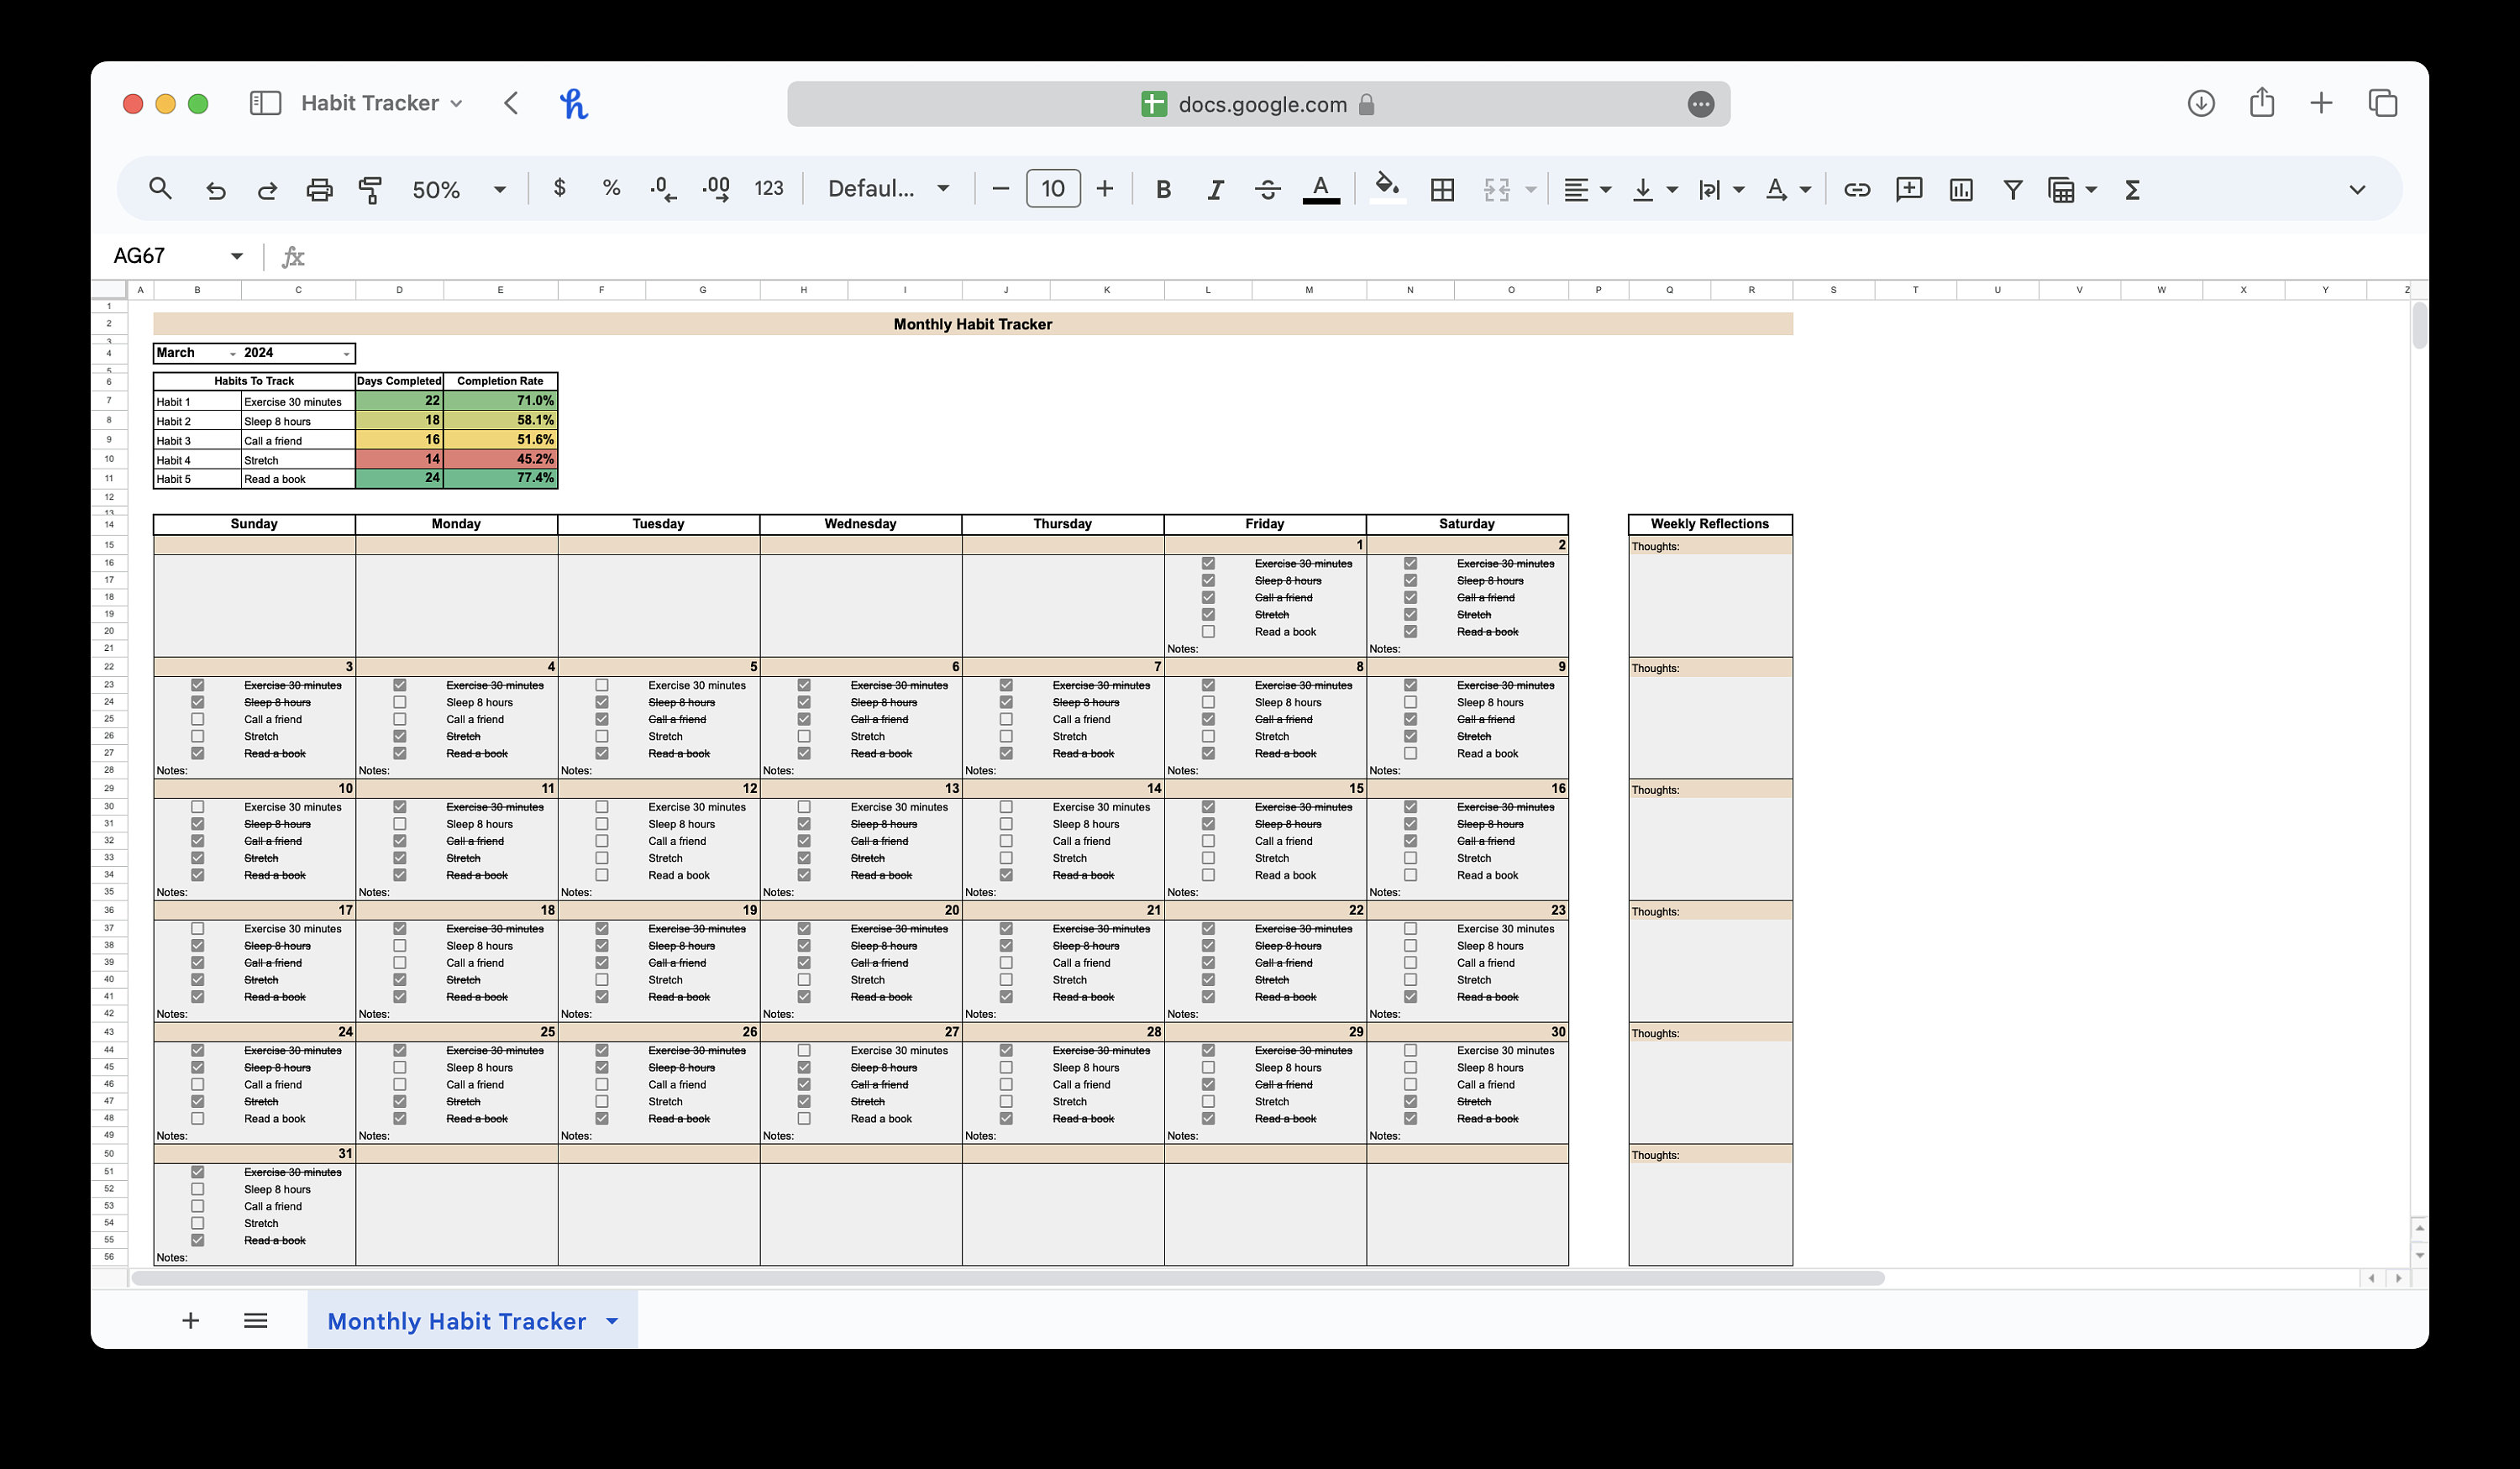Open the Functions sigma menu
This screenshot has height=1469, width=2520.
point(2132,189)
